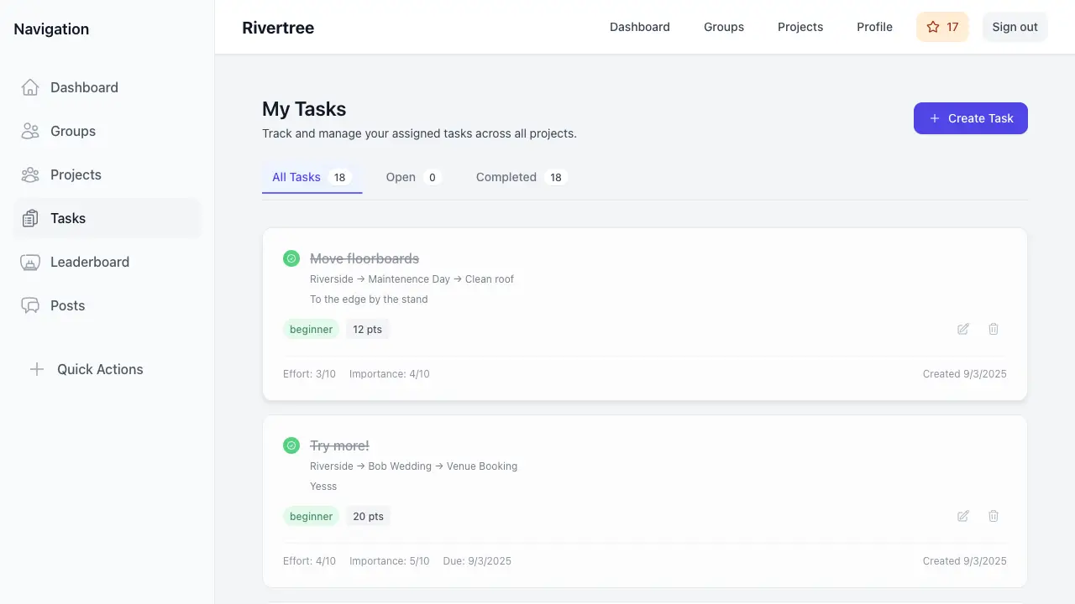Switch to the All Tasks tab
1075x604 pixels.
click(x=312, y=177)
